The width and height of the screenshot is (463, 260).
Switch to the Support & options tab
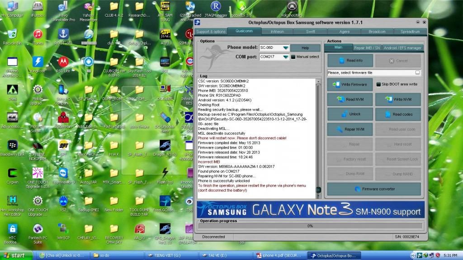[x=211, y=32]
